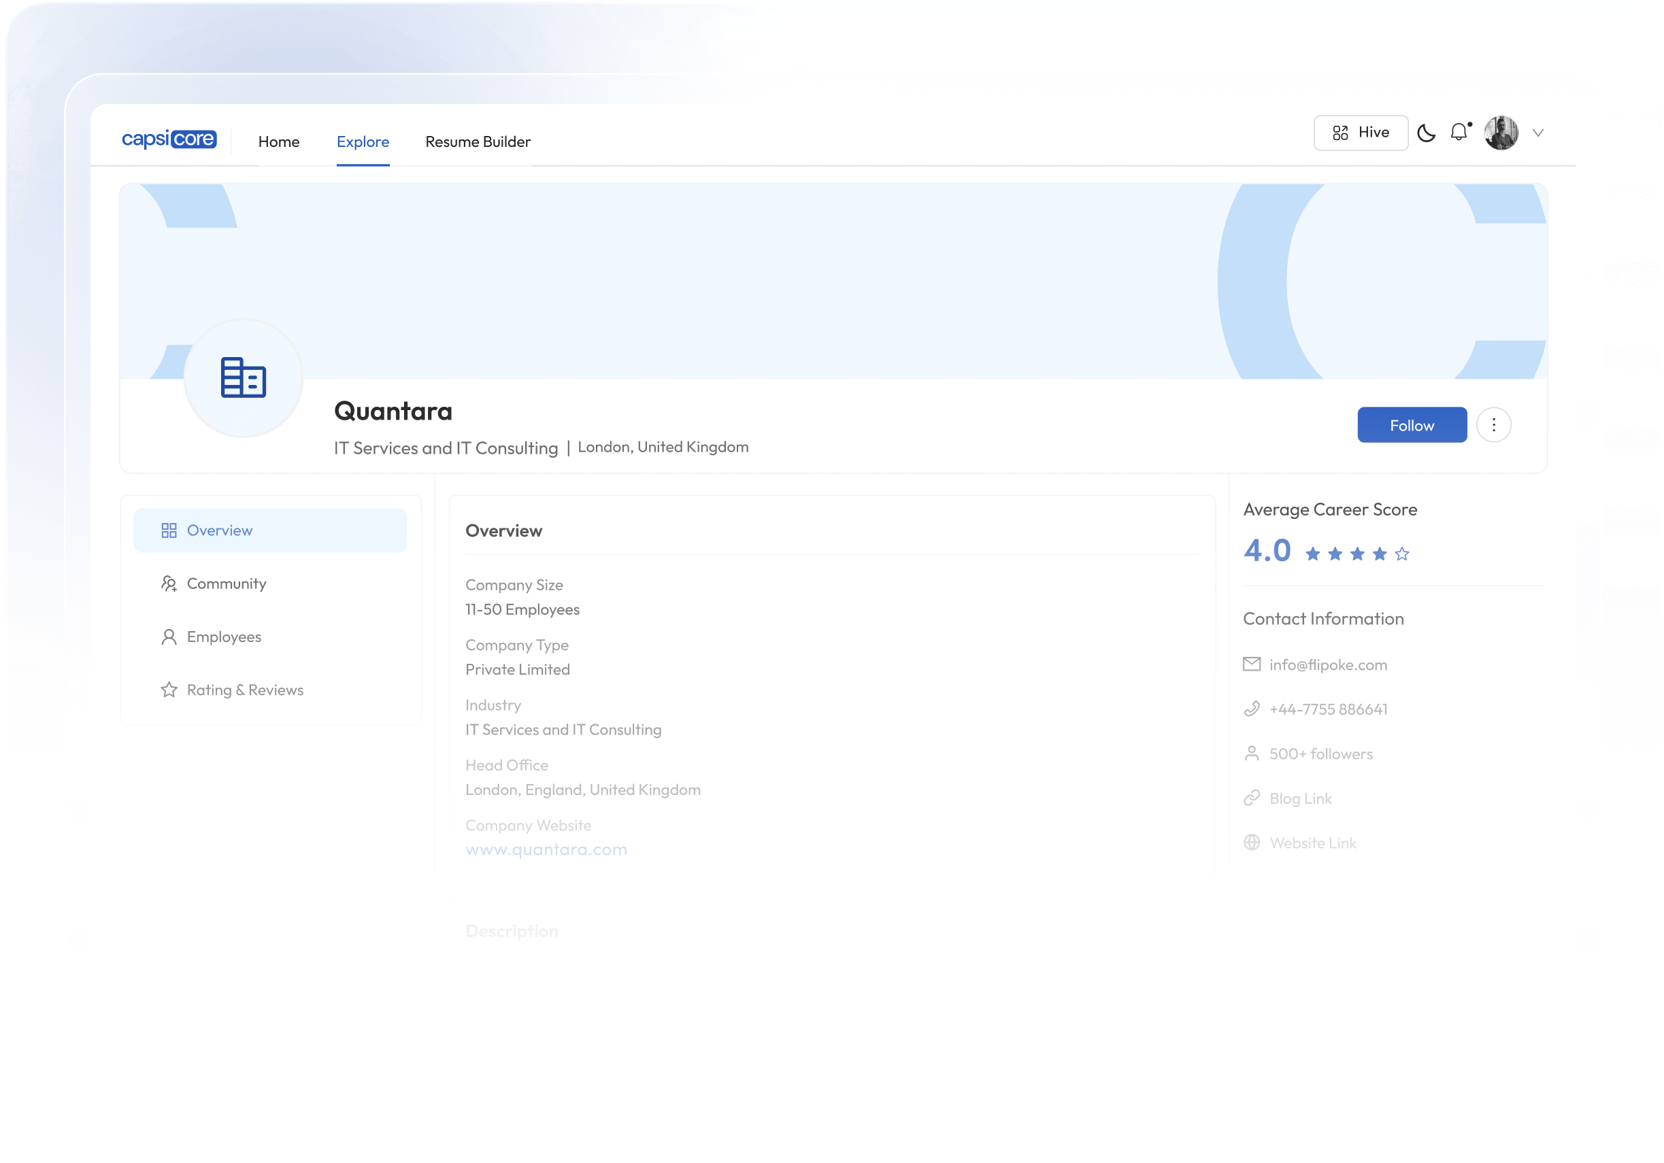
Task: Click the Employees person icon
Action: [x=168, y=636]
